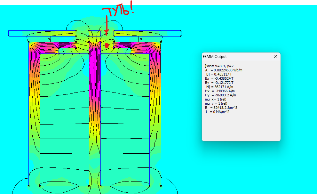Select the 'mu_y = 1 (rel)' line
Image resolution: width=317 pixels, height=194 pixels.
pyautogui.click(x=216, y=103)
